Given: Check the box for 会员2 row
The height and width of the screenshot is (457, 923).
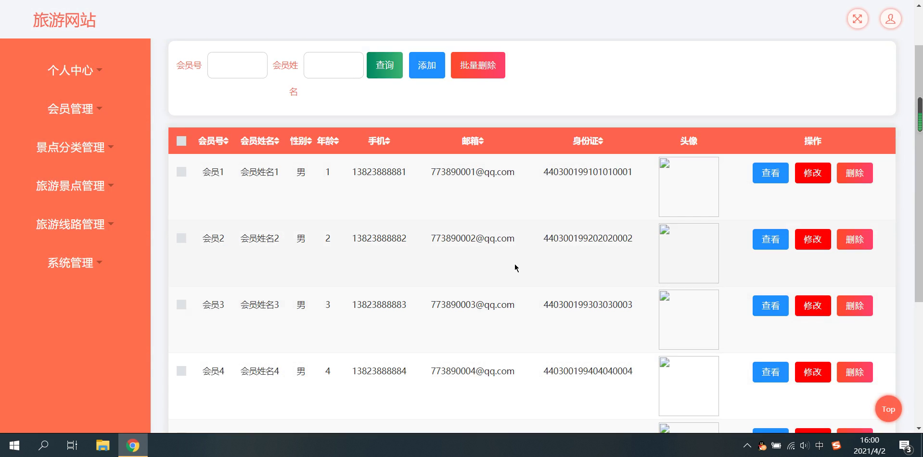Looking at the screenshot, I should 181,238.
